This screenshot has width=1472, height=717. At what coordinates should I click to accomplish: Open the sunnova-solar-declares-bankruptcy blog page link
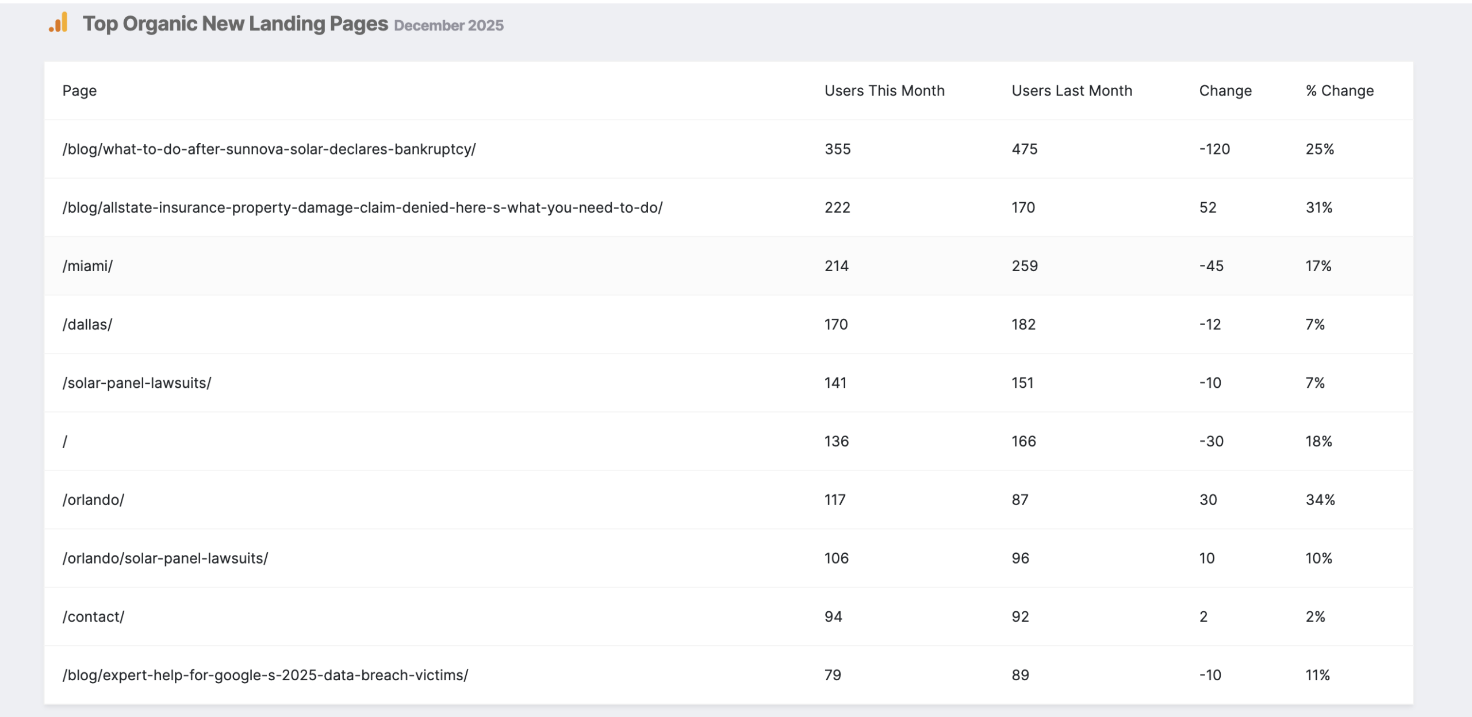(x=269, y=149)
